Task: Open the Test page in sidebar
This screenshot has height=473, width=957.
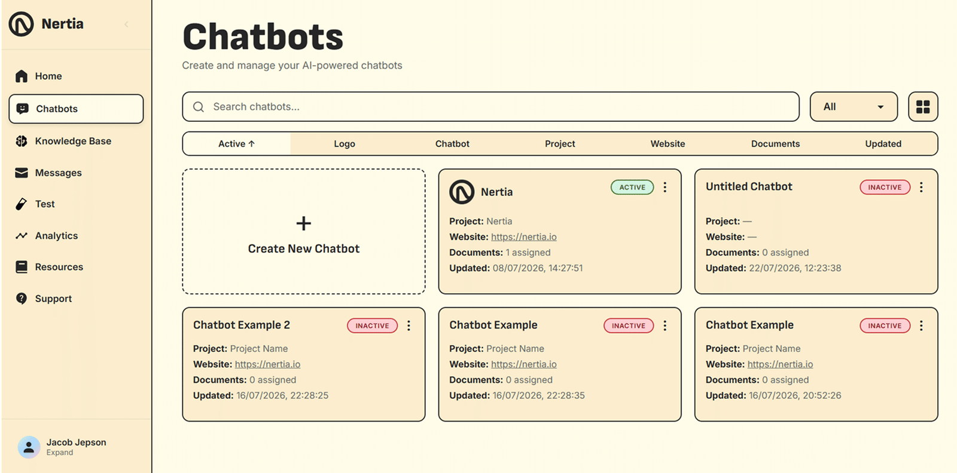Action: pyautogui.click(x=76, y=204)
